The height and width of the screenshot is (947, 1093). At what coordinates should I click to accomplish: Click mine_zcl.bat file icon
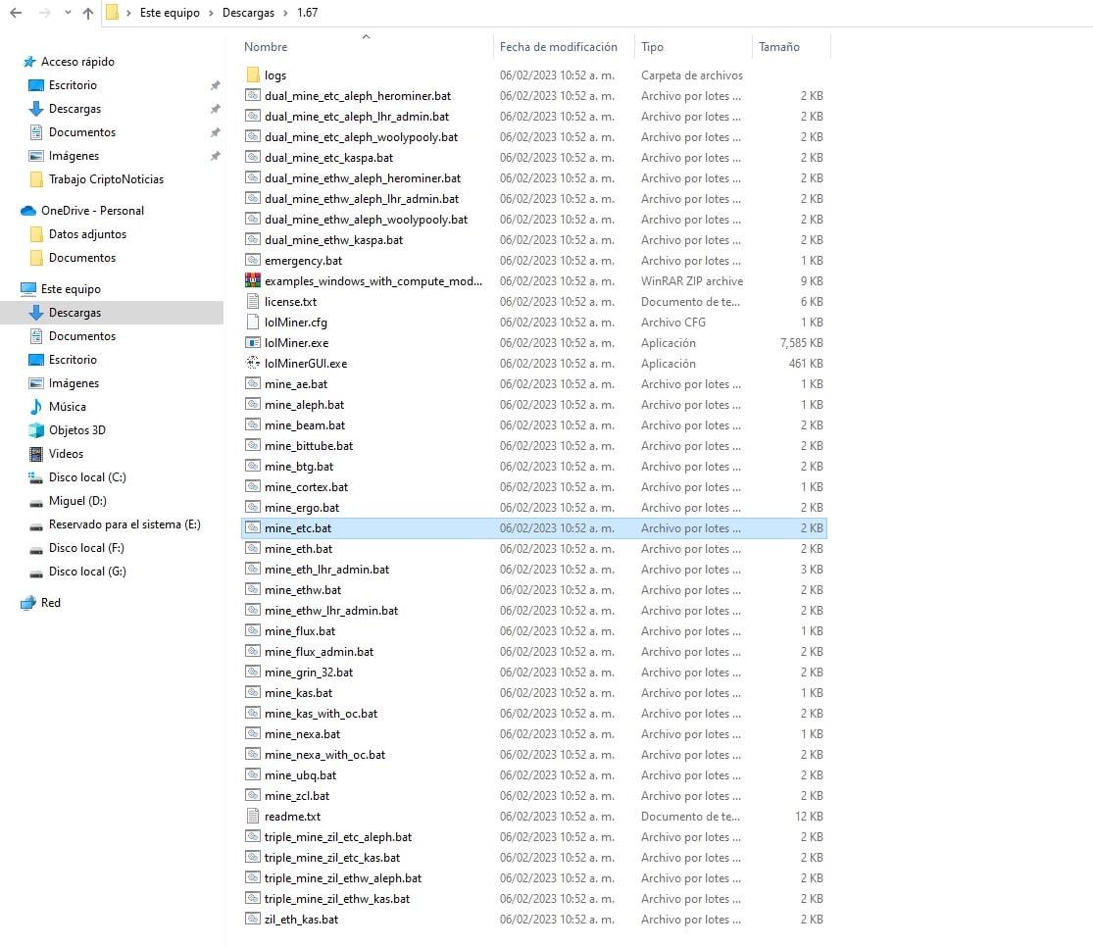point(253,796)
